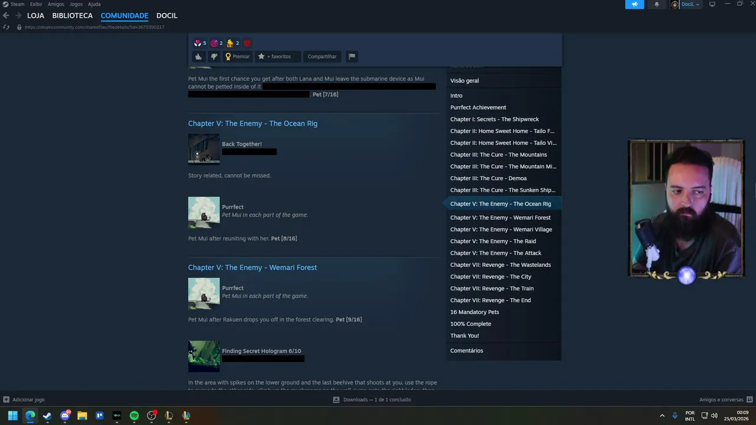Viewport: 756px width, 425px height.
Task: Jump to Intro section in guide index
Action: pyautogui.click(x=456, y=96)
